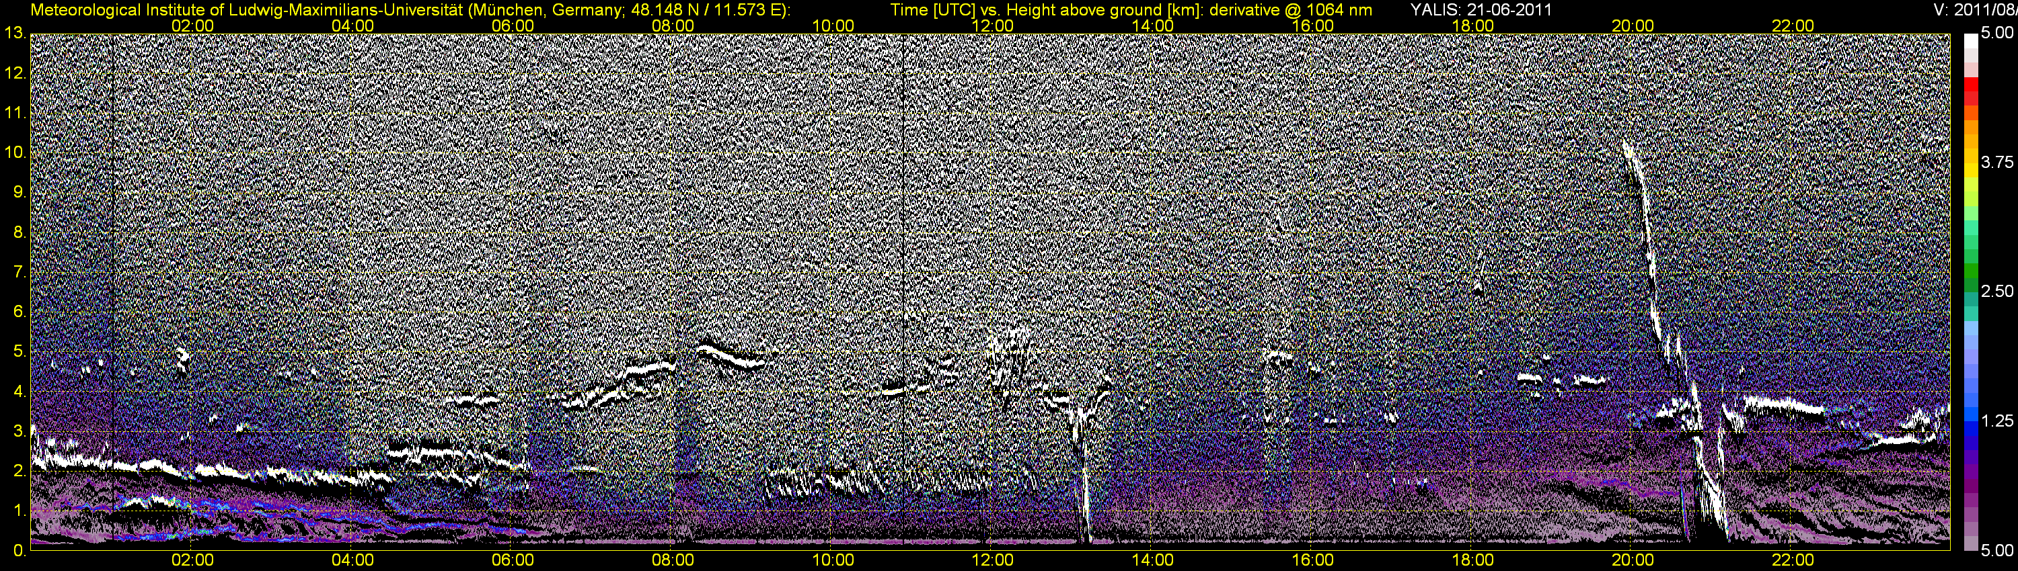Click the 3 km height axis label
This screenshot has height=571, width=2018.
pyautogui.click(x=19, y=431)
